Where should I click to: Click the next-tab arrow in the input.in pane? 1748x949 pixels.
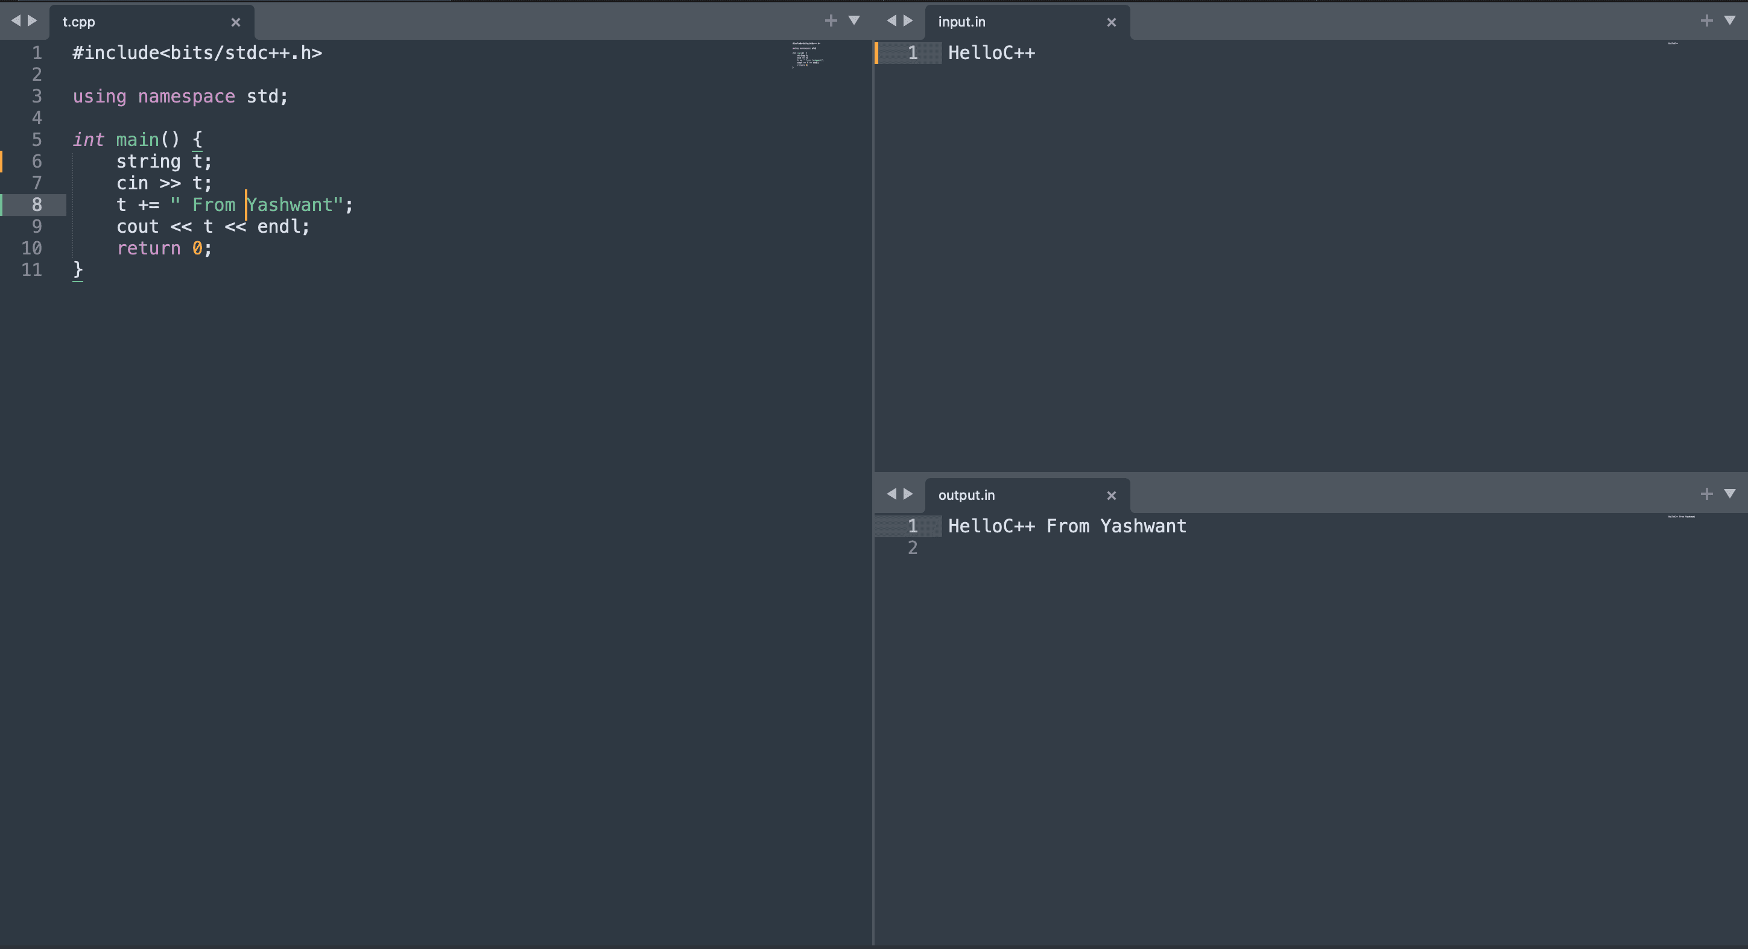point(908,20)
